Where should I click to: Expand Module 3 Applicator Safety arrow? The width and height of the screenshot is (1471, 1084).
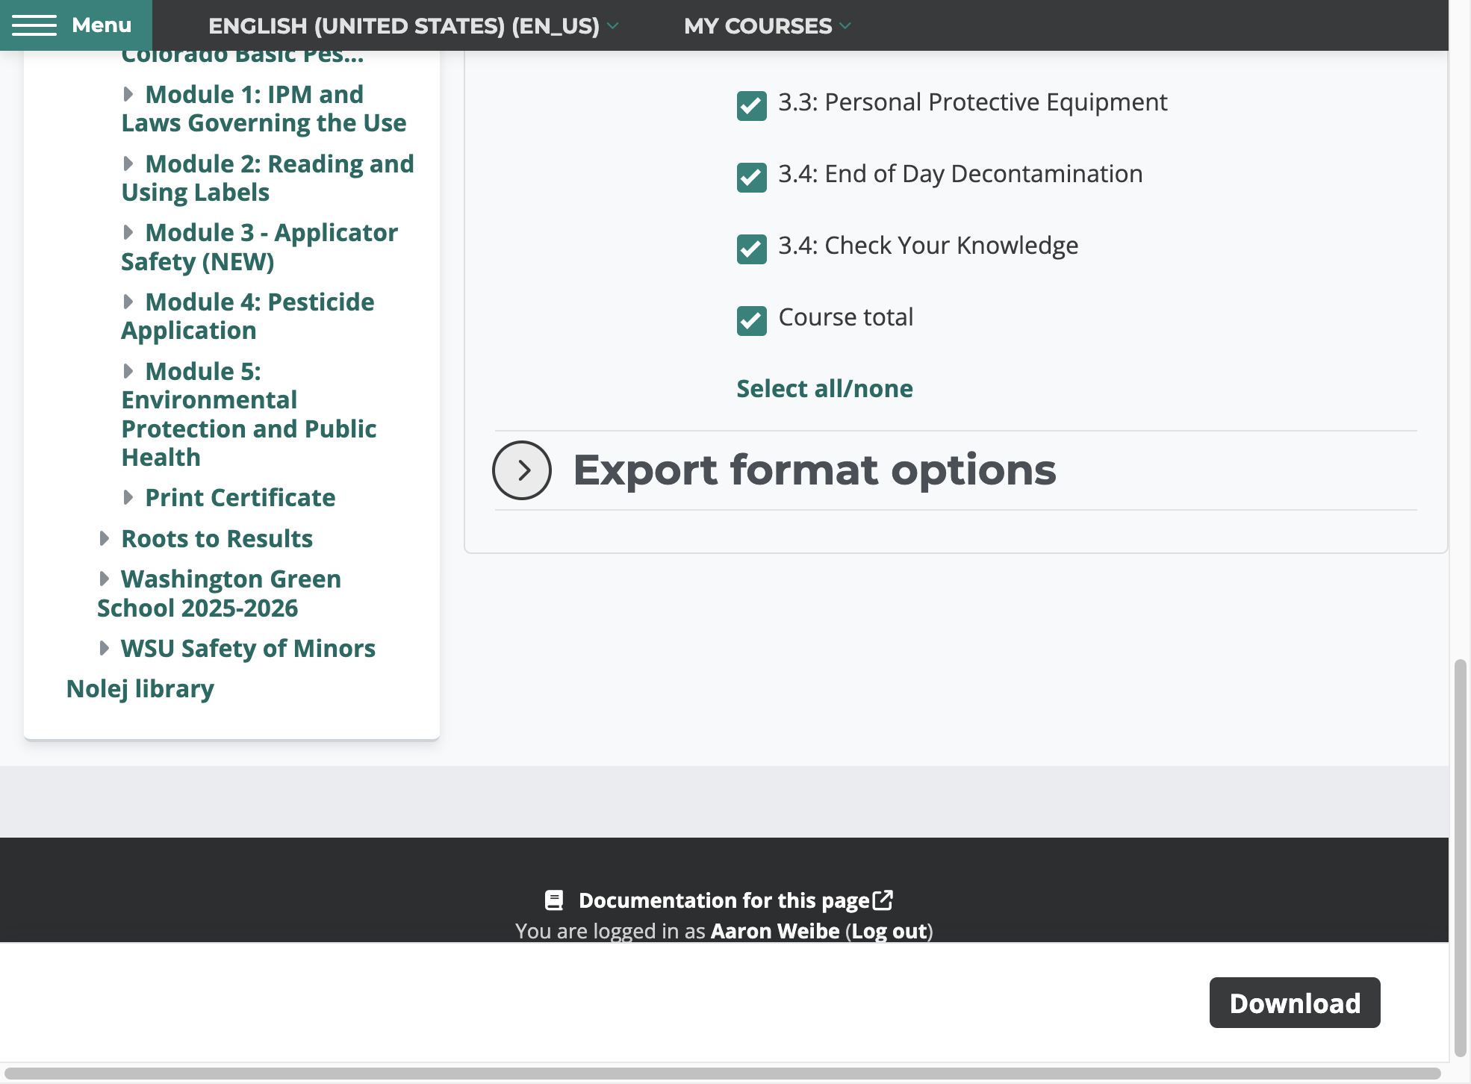tap(128, 232)
